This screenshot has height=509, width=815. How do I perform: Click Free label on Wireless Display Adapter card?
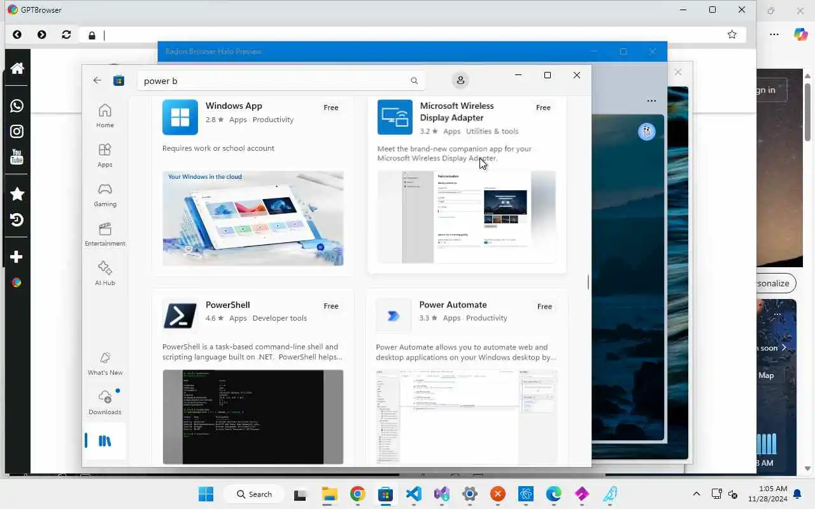(x=543, y=108)
